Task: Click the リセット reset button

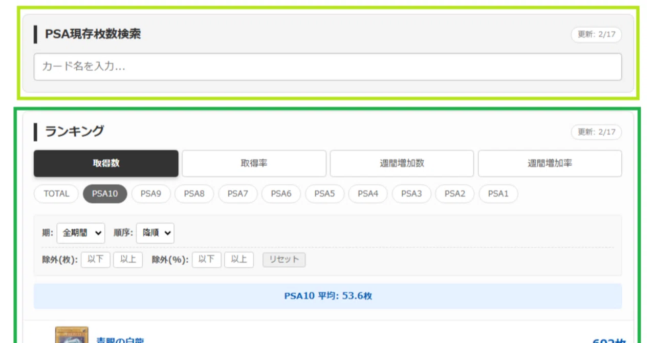Action: pyautogui.click(x=284, y=260)
